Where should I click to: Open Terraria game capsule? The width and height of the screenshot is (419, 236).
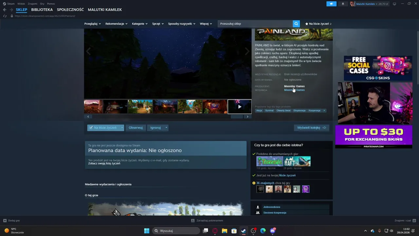tap(269, 161)
